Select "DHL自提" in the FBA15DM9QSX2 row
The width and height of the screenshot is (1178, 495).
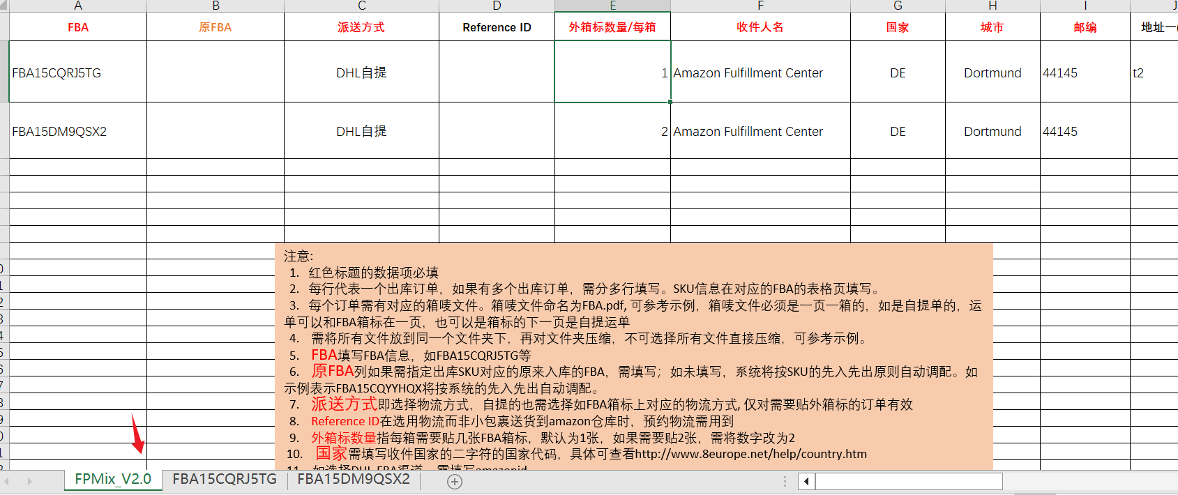[x=361, y=131]
